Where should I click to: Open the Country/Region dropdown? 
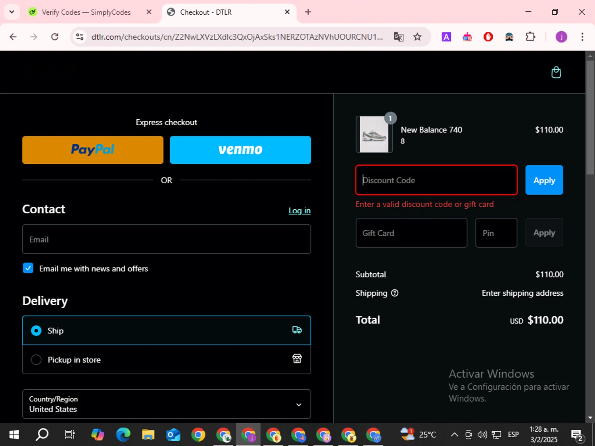(167, 404)
